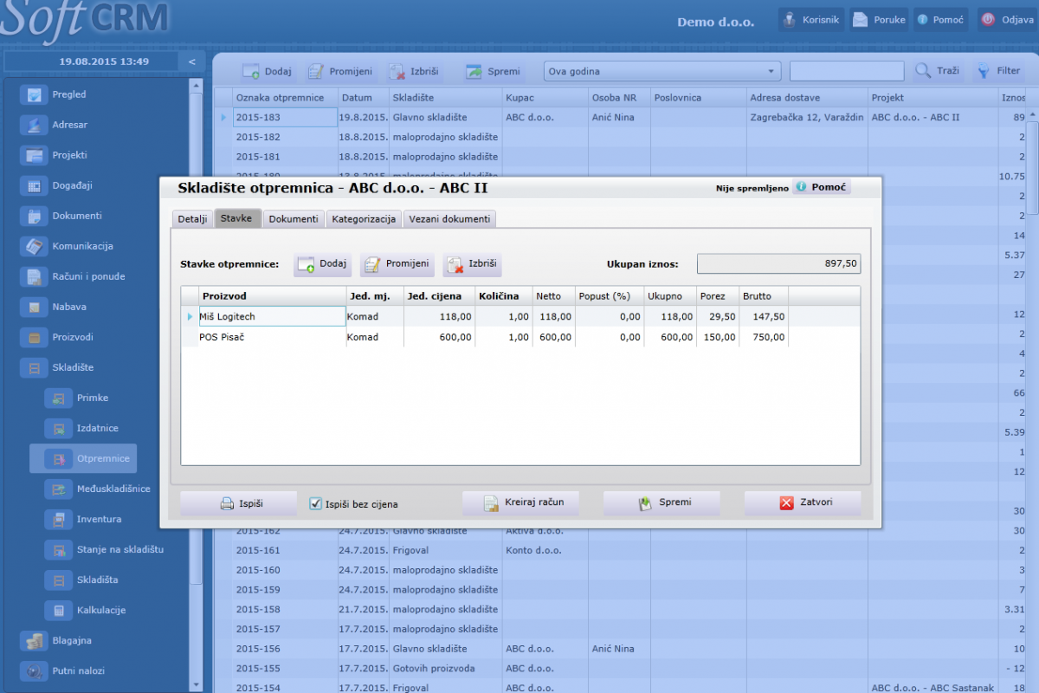Click the Skladište section icon
Screen dimensions: 1039x693
(34, 367)
